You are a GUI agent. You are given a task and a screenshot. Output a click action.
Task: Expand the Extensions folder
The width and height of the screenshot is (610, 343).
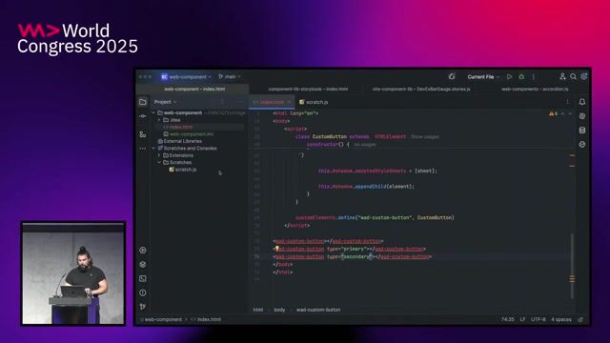[x=159, y=155]
